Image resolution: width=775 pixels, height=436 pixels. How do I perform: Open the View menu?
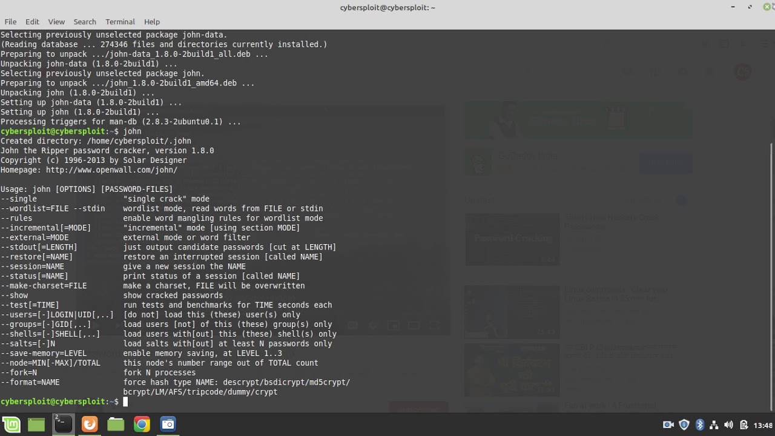pos(56,22)
